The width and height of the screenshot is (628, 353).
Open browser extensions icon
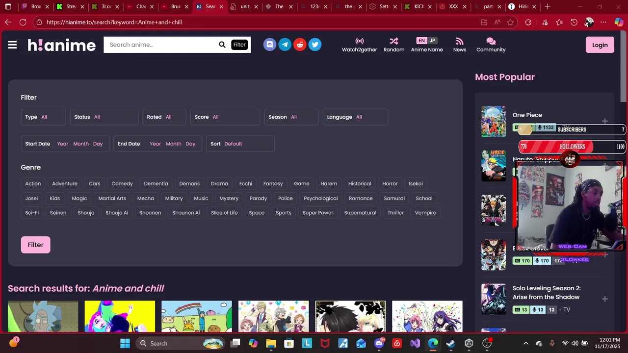[x=528, y=22]
